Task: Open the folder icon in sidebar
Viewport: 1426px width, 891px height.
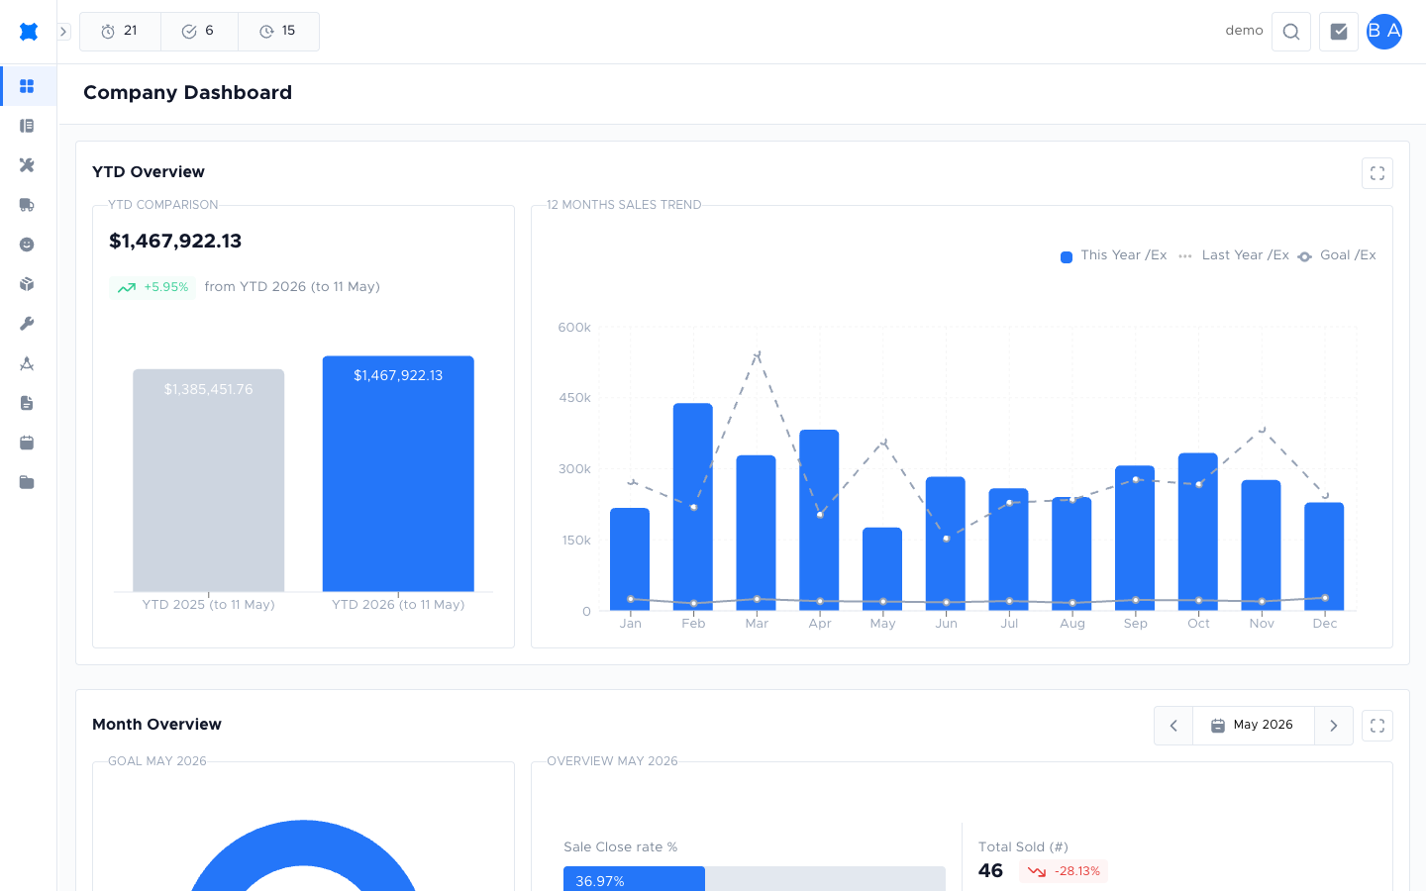Action: click(27, 482)
